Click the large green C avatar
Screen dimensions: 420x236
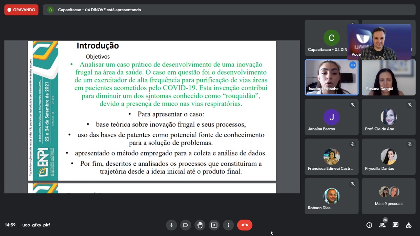(x=331, y=38)
